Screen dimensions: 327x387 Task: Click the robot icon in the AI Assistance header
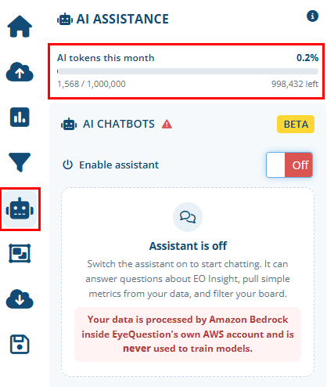click(65, 20)
